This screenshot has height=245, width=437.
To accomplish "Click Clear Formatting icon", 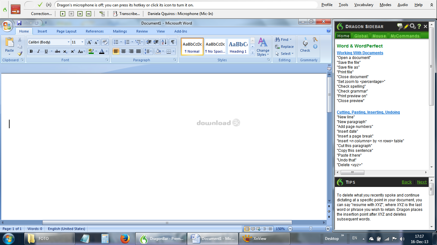I will click(x=105, y=42).
